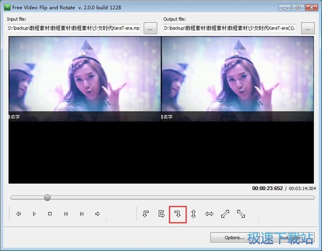Click the video seek slider handle
Image resolution: width=322 pixels, height=251 pixels.
[x=47, y=197]
